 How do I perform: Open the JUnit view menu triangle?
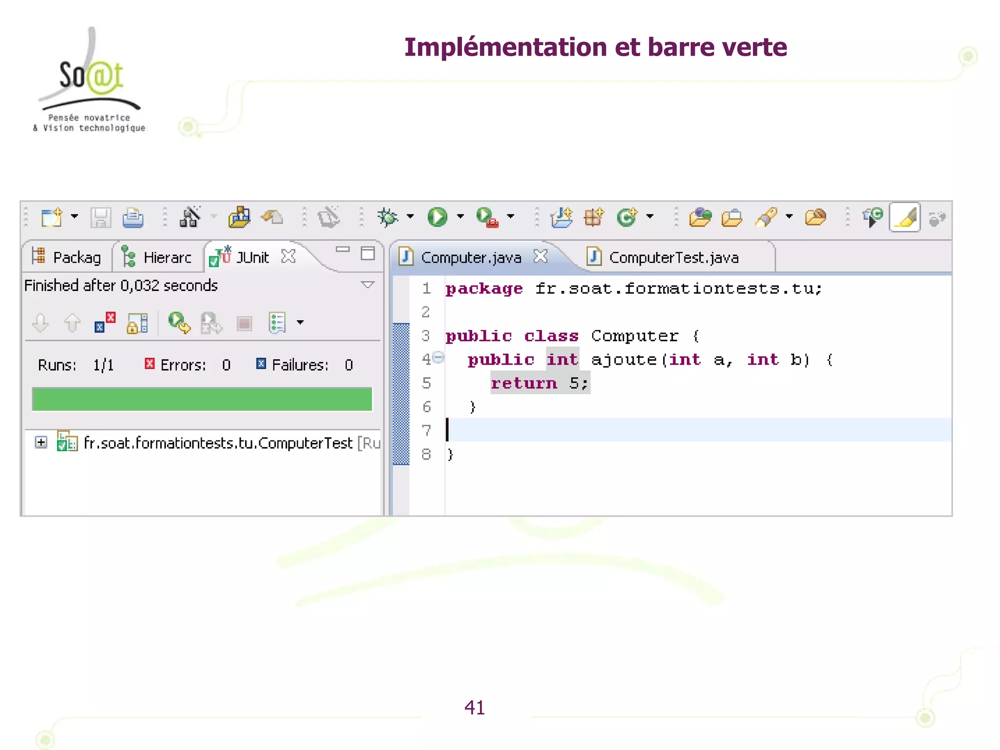tap(368, 285)
